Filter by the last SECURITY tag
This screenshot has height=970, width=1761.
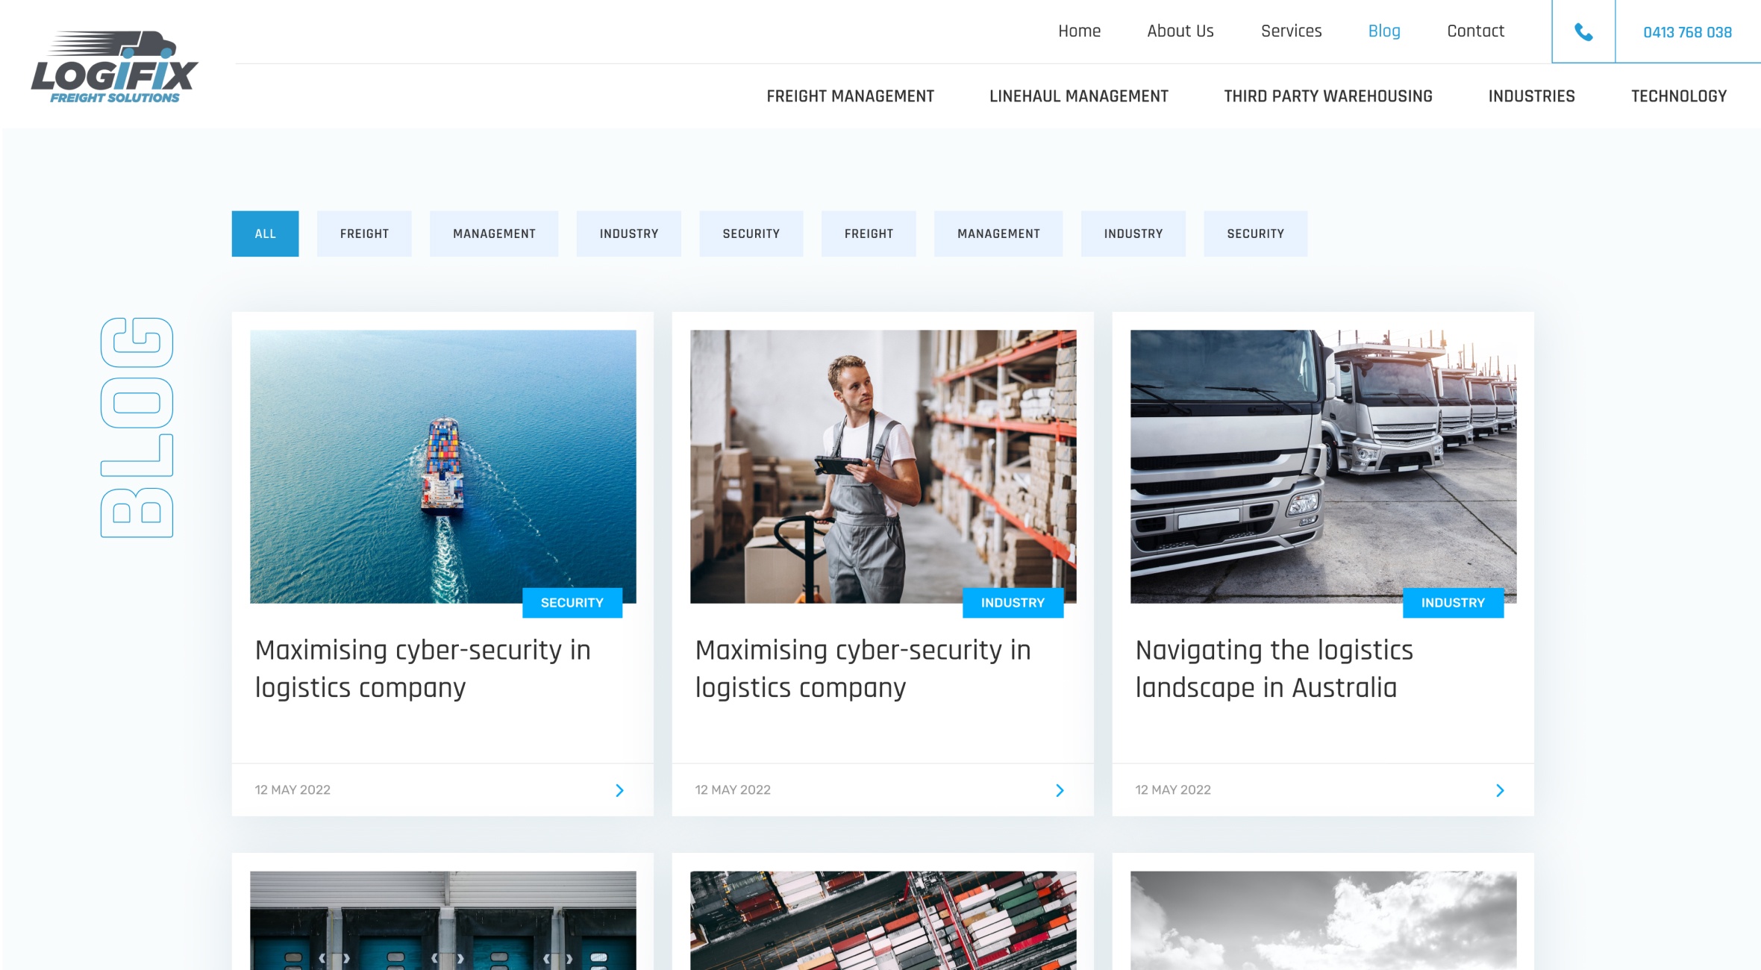[x=1255, y=234]
